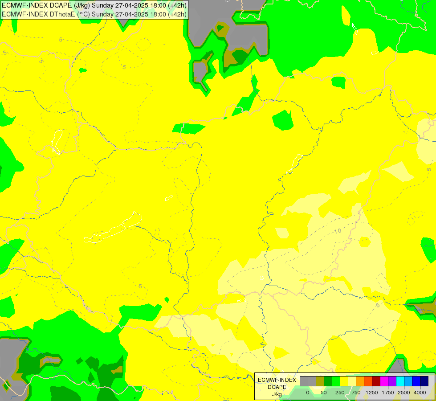Select the pale yellow legend swatch
436x401 pixels.
click(352, 381)
